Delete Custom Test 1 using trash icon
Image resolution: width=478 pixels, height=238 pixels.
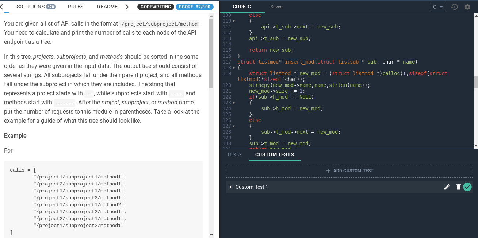tap(458, 187)
